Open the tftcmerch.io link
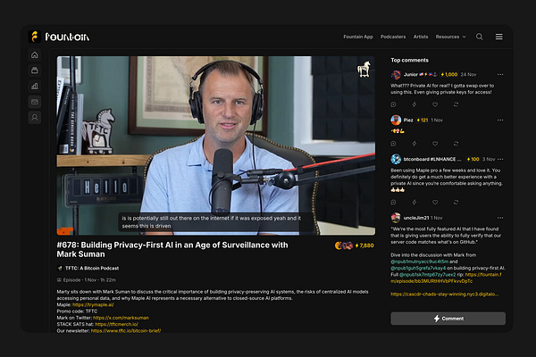 pyautogui.click(x=116, y=324)
